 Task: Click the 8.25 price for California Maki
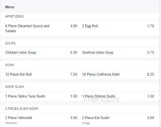[x=150, y=74]
